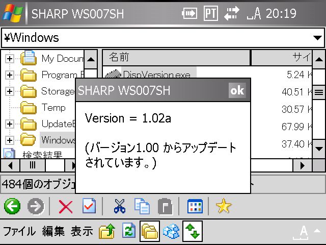Open the 編集 menu
Viewport: 326px width, 245px height.
(x=53, y=231)
